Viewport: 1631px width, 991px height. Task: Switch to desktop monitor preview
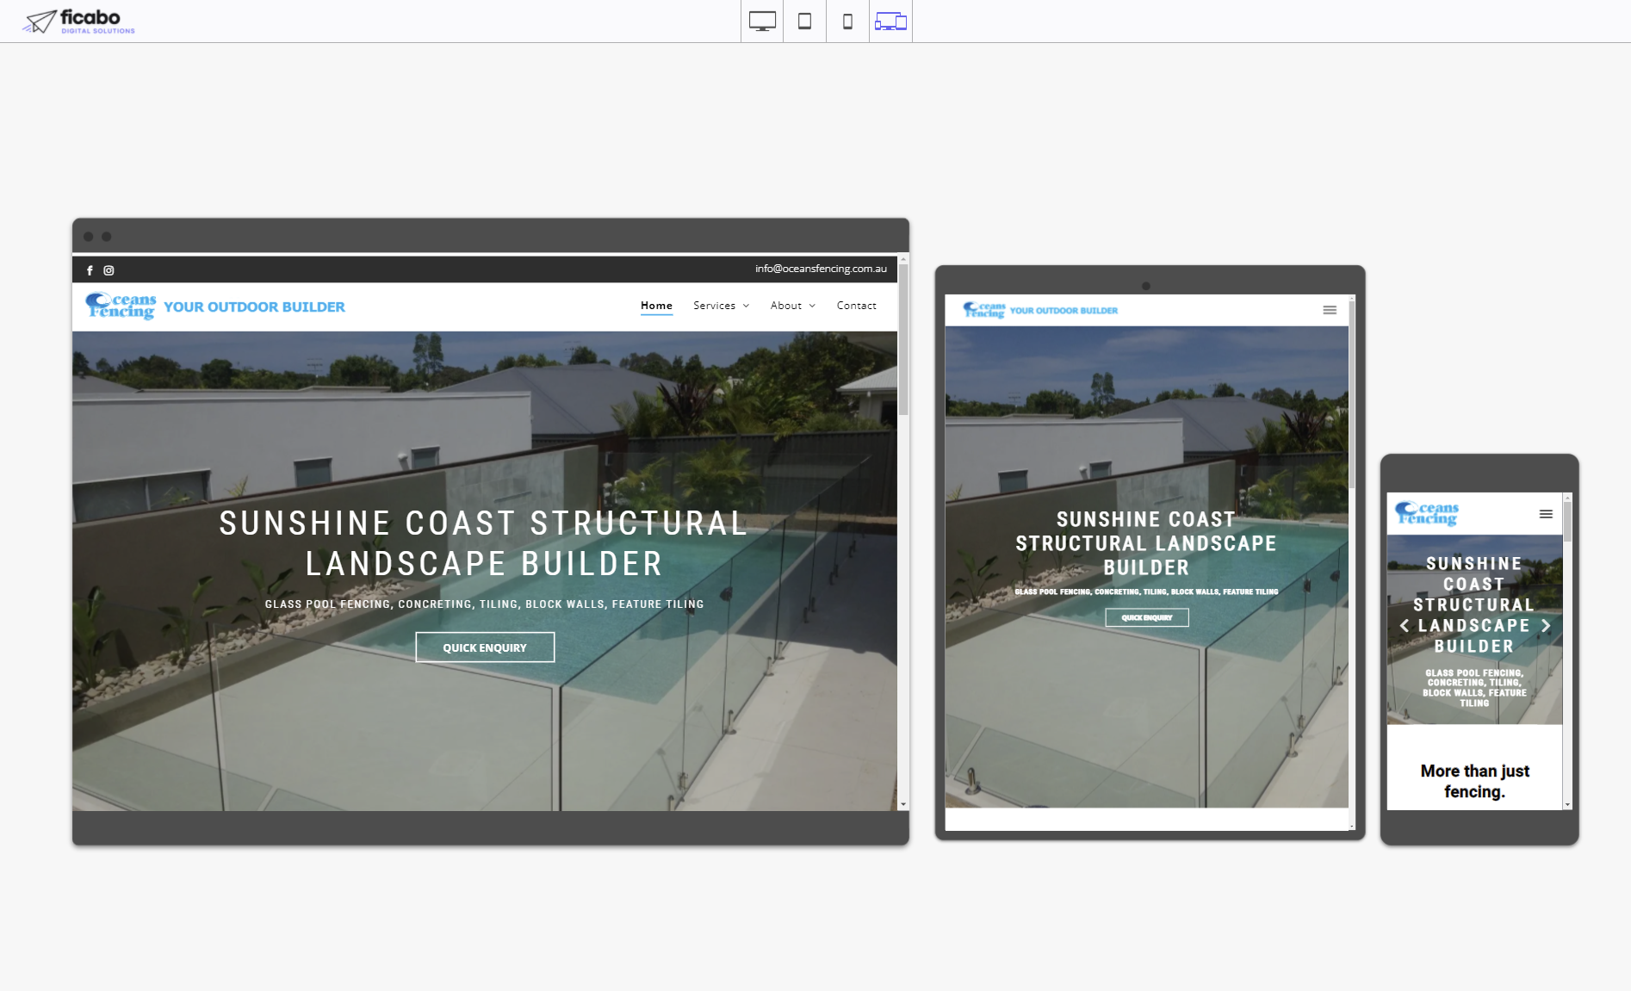[x=762, y=22]
